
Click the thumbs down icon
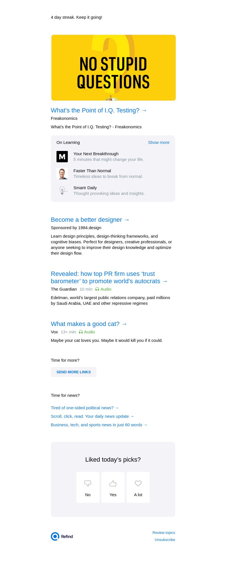click(88, 483)
